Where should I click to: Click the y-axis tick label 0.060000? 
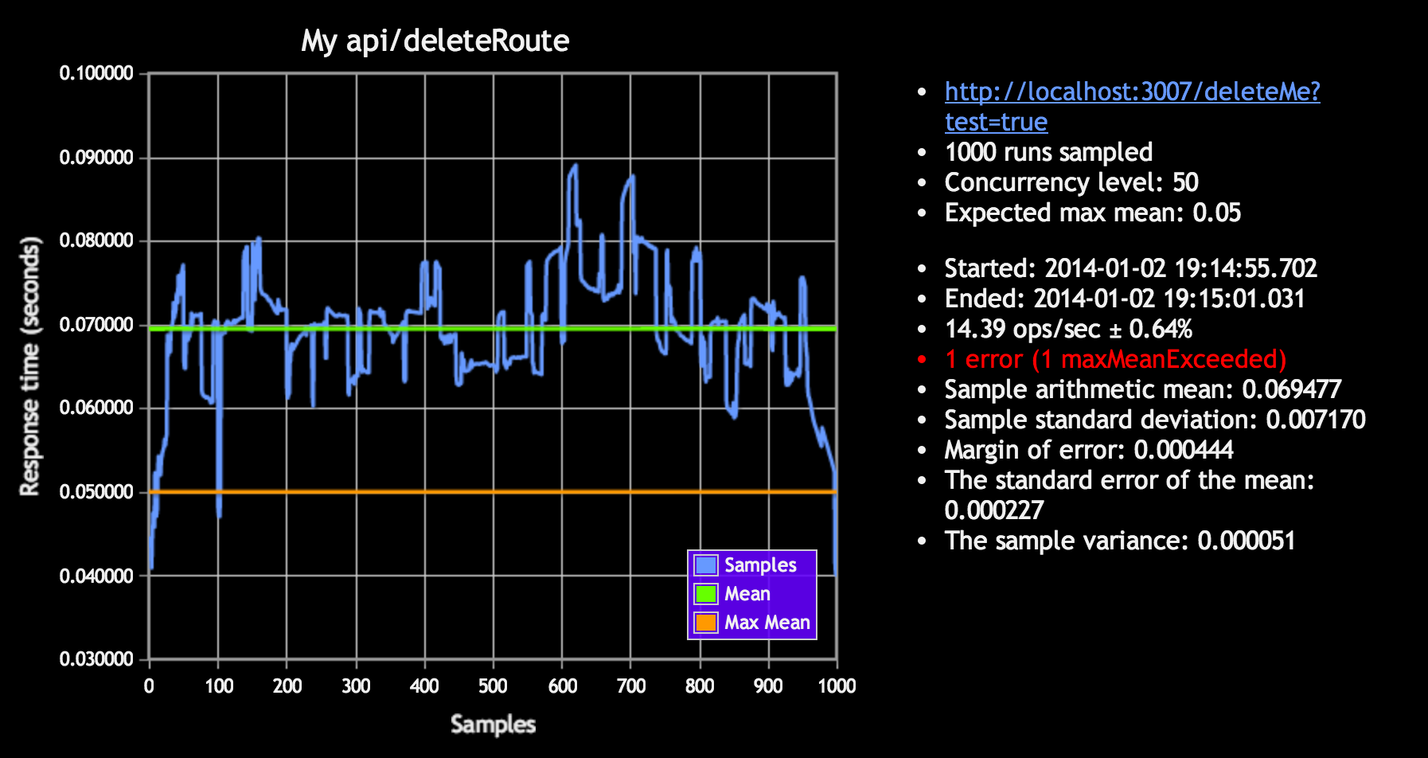(x=96, y=408)
